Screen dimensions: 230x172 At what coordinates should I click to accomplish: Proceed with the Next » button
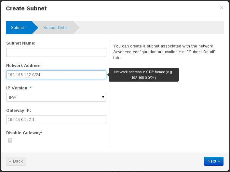pyautogui.click(x=213, y=161)
